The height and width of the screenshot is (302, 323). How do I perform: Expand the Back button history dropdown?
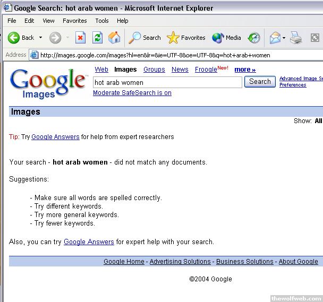[x=40, y=38]
